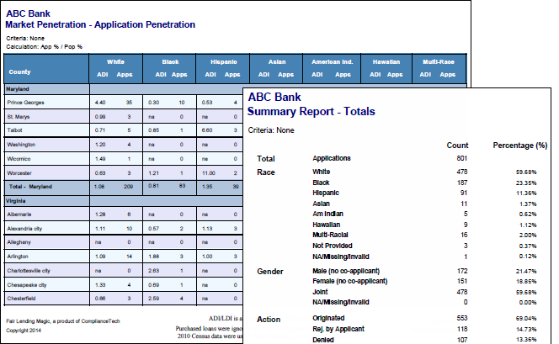Click the 'Calculation: App % / Pop %' line
The width and height of the screenshot is (559, 344).
(45, 46)
